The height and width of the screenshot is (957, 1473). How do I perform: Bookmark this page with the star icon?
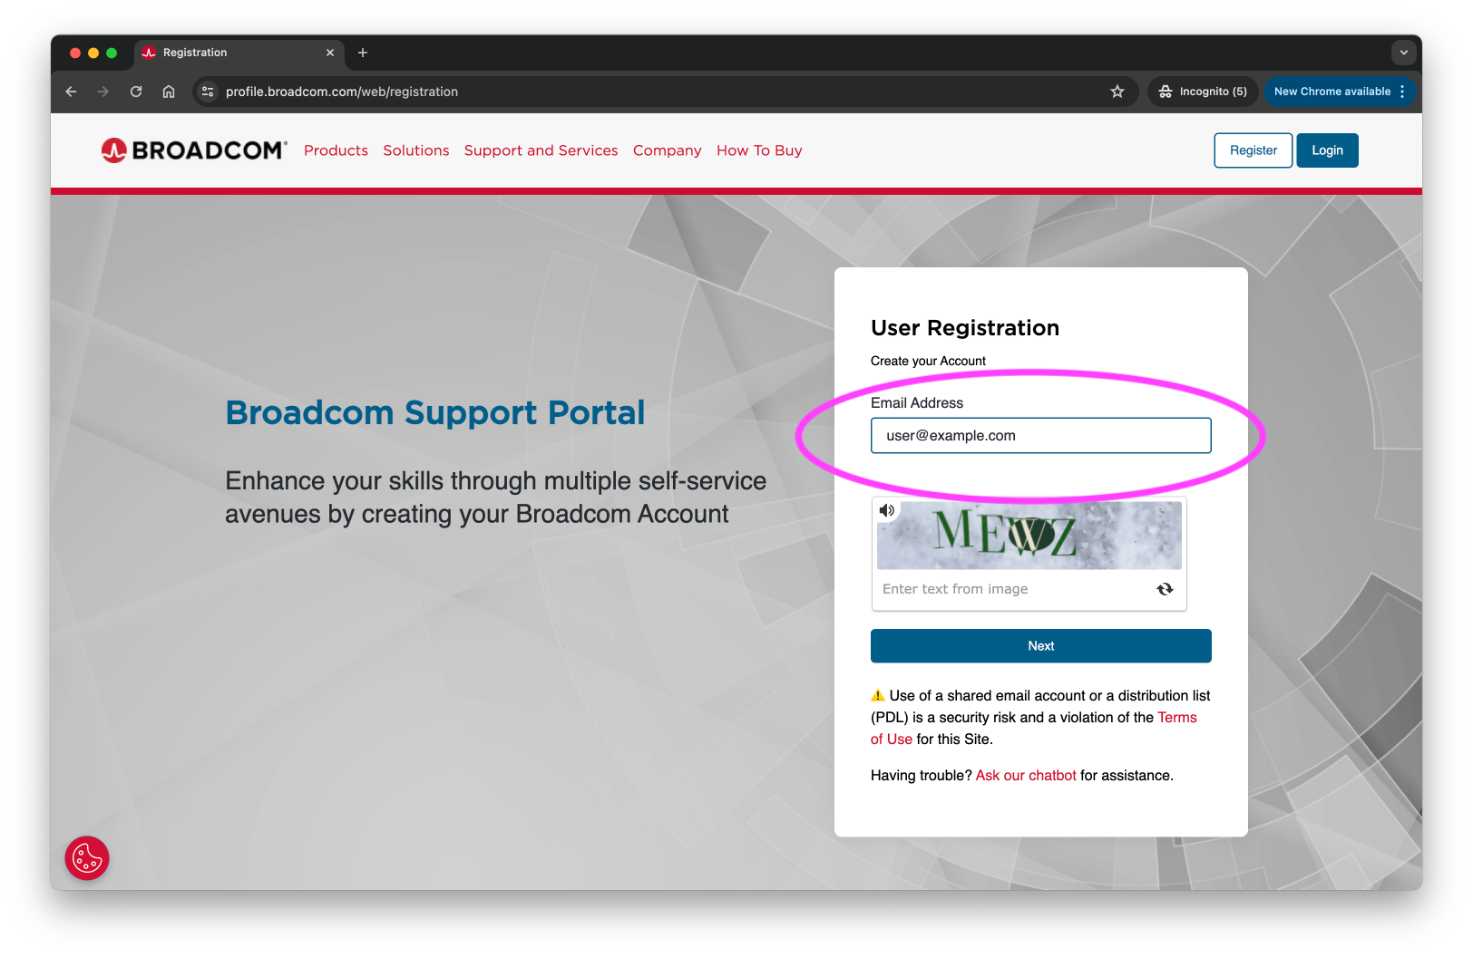[1117, 92]
